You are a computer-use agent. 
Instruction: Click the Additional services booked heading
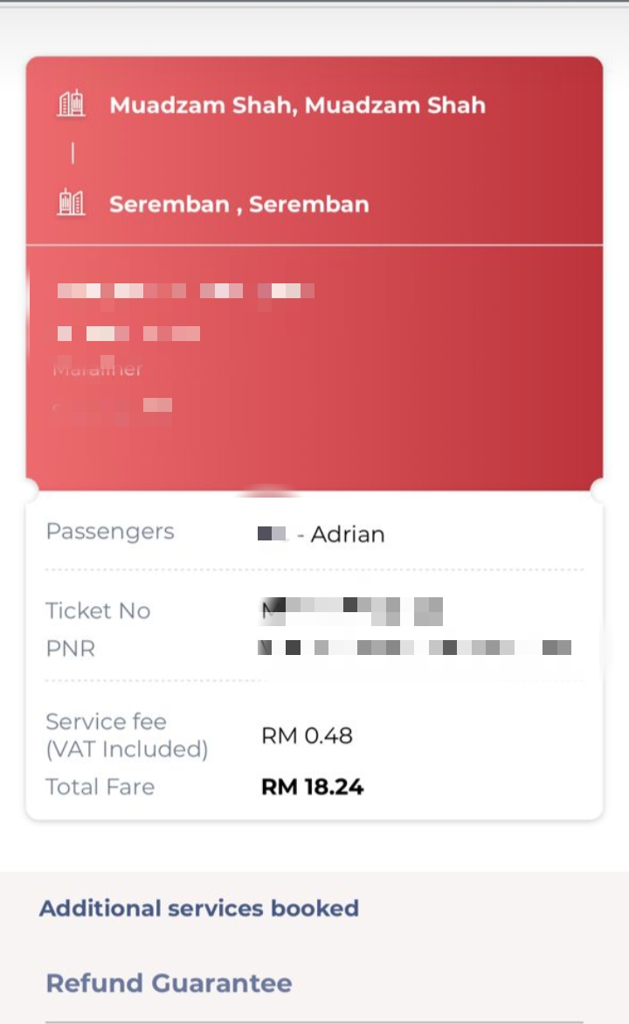click(199, 908)
